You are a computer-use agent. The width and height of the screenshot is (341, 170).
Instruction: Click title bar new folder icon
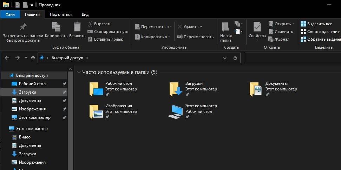pyautogui.click(x=25, y=5)
